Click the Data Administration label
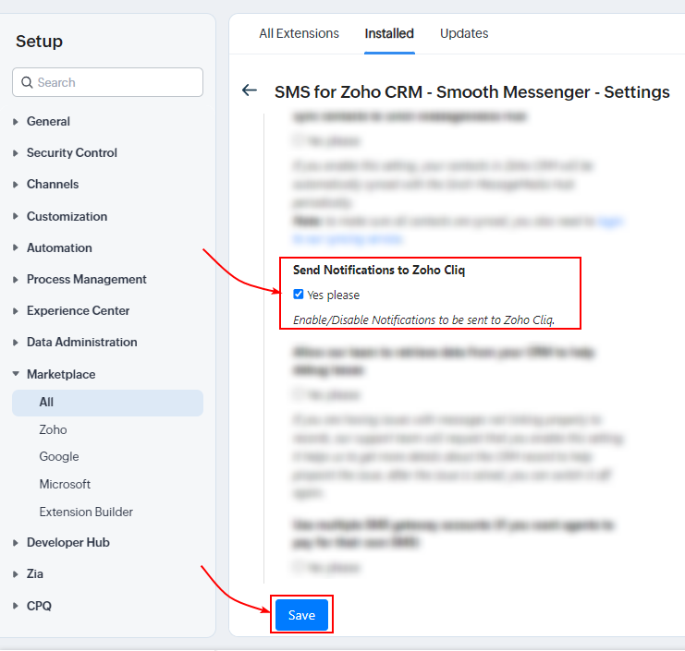The width and height of the screenshot is (685, 651). tap(81, 342)
